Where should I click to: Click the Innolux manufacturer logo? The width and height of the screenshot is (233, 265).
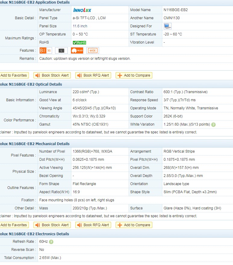pos(82,10)
